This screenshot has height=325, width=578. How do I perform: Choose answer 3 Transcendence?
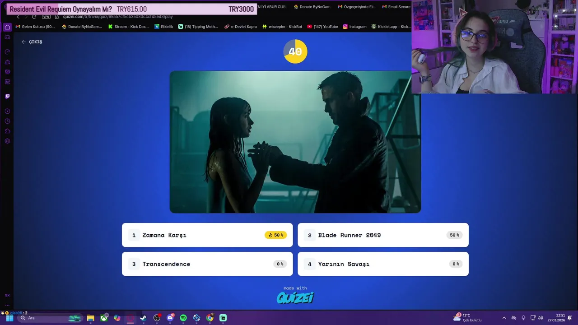[x=207, y=264]
